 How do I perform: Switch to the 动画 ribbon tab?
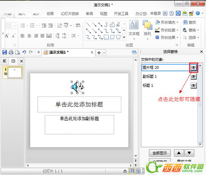(50, 14)
